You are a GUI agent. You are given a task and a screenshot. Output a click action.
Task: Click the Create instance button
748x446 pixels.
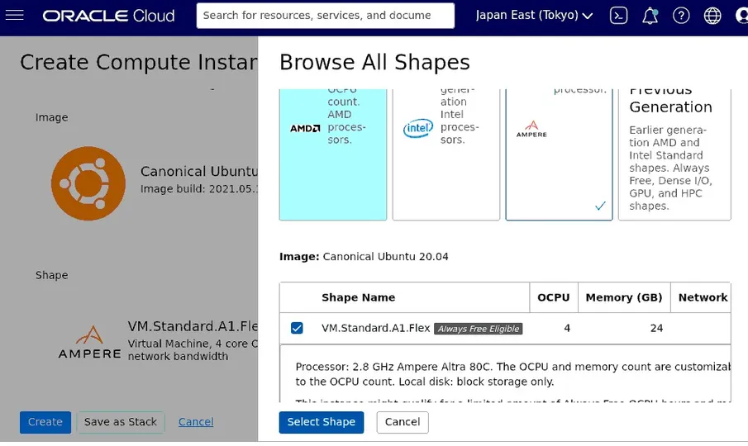point(45,422)
